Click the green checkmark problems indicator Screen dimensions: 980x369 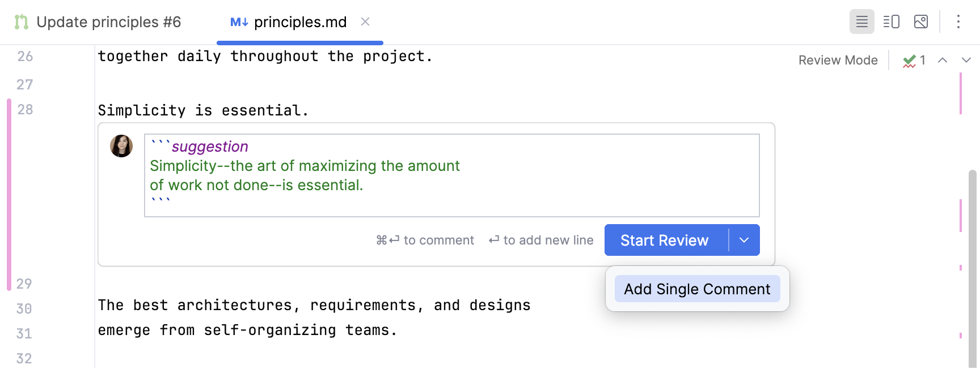point(911,60)
